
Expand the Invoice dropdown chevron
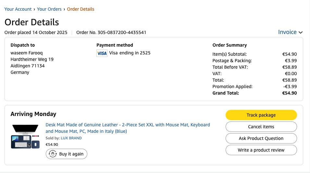pyautogui.click(x=301, y=32)
